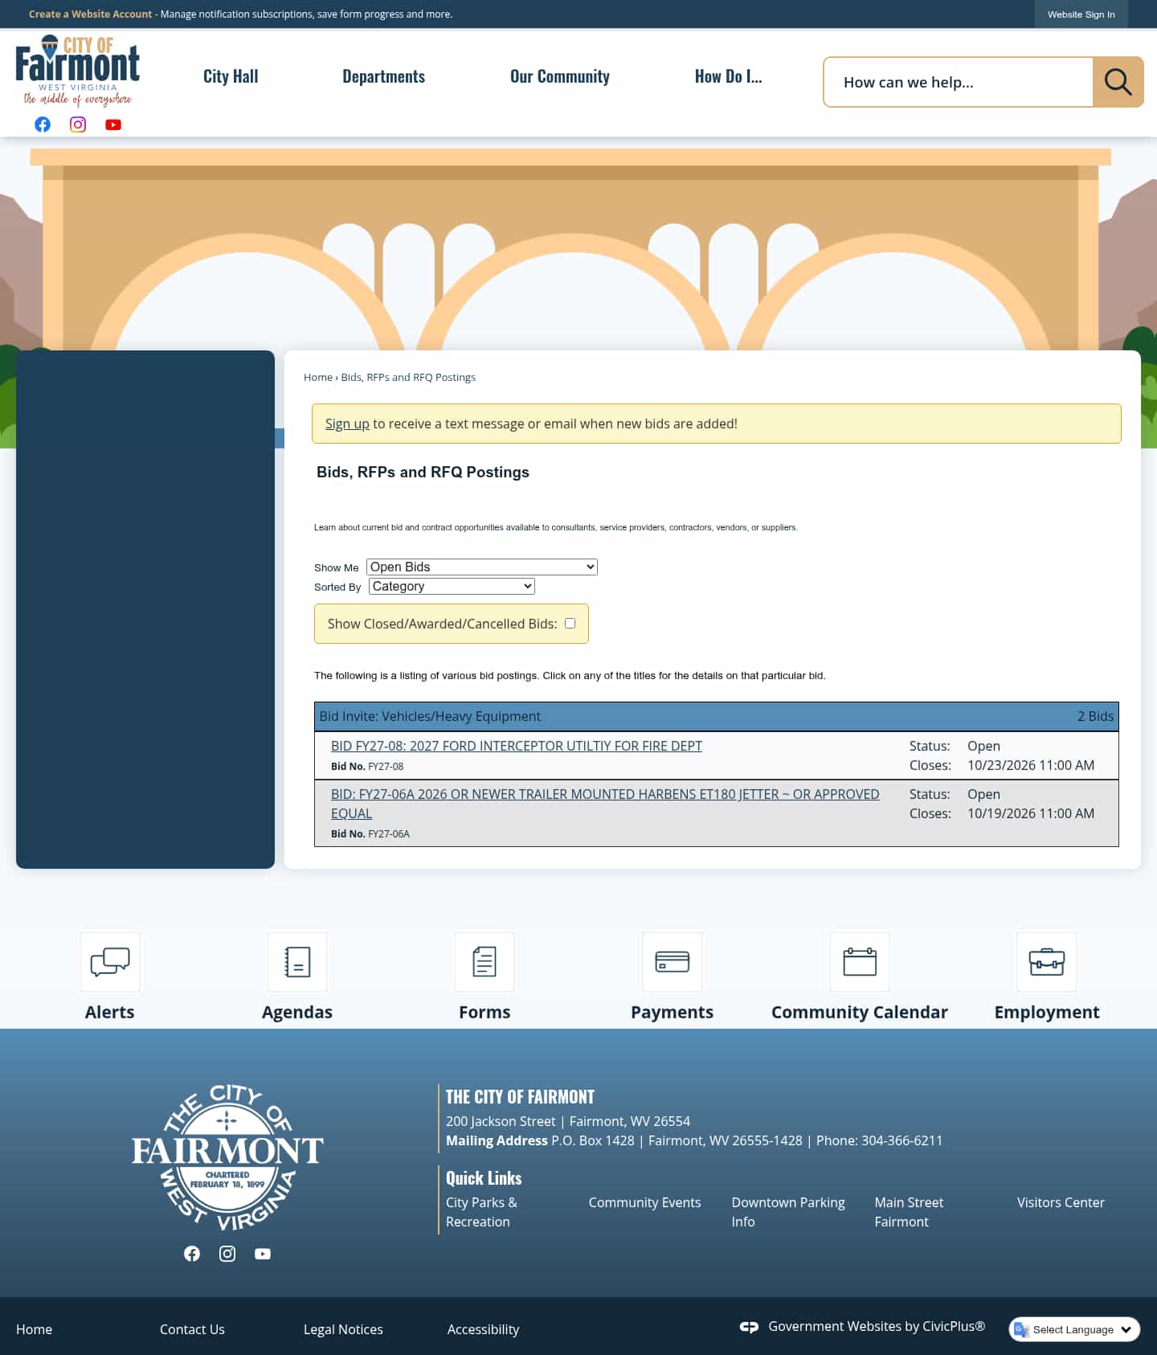Open the Departments menu
Viewport: 1157px width, 1355px height.
pos(384,76)
